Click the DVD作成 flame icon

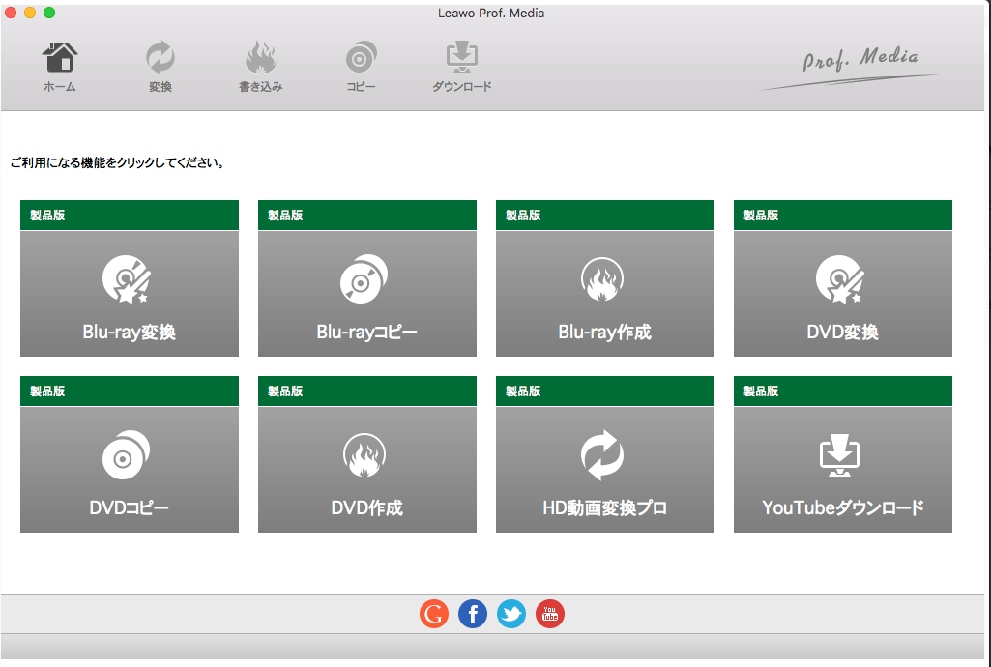364,455
